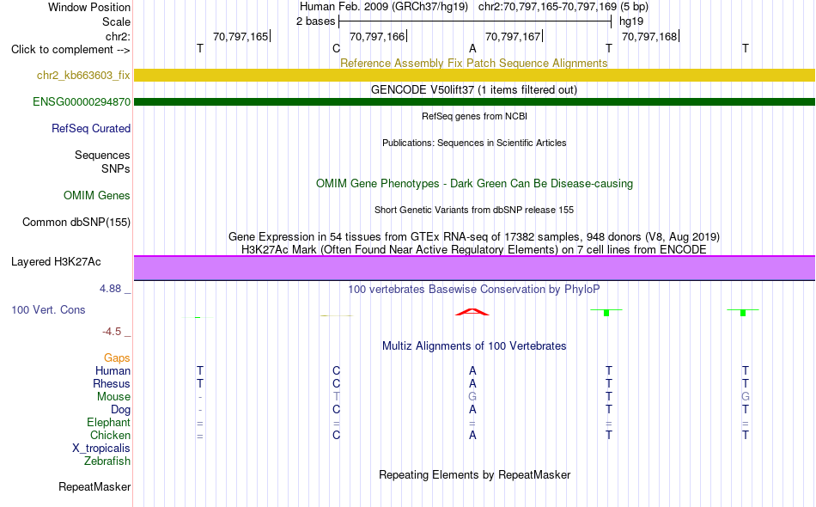Open the chr2_kb663603_fix track label
This screenshot has width=816, height=507.
(x=83, y=76)
